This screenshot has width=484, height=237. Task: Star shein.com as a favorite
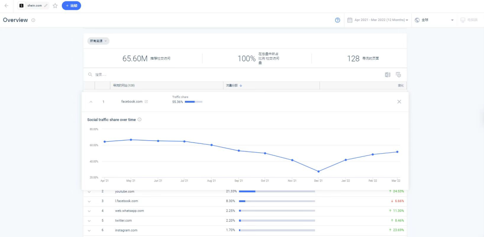[55, 6]
